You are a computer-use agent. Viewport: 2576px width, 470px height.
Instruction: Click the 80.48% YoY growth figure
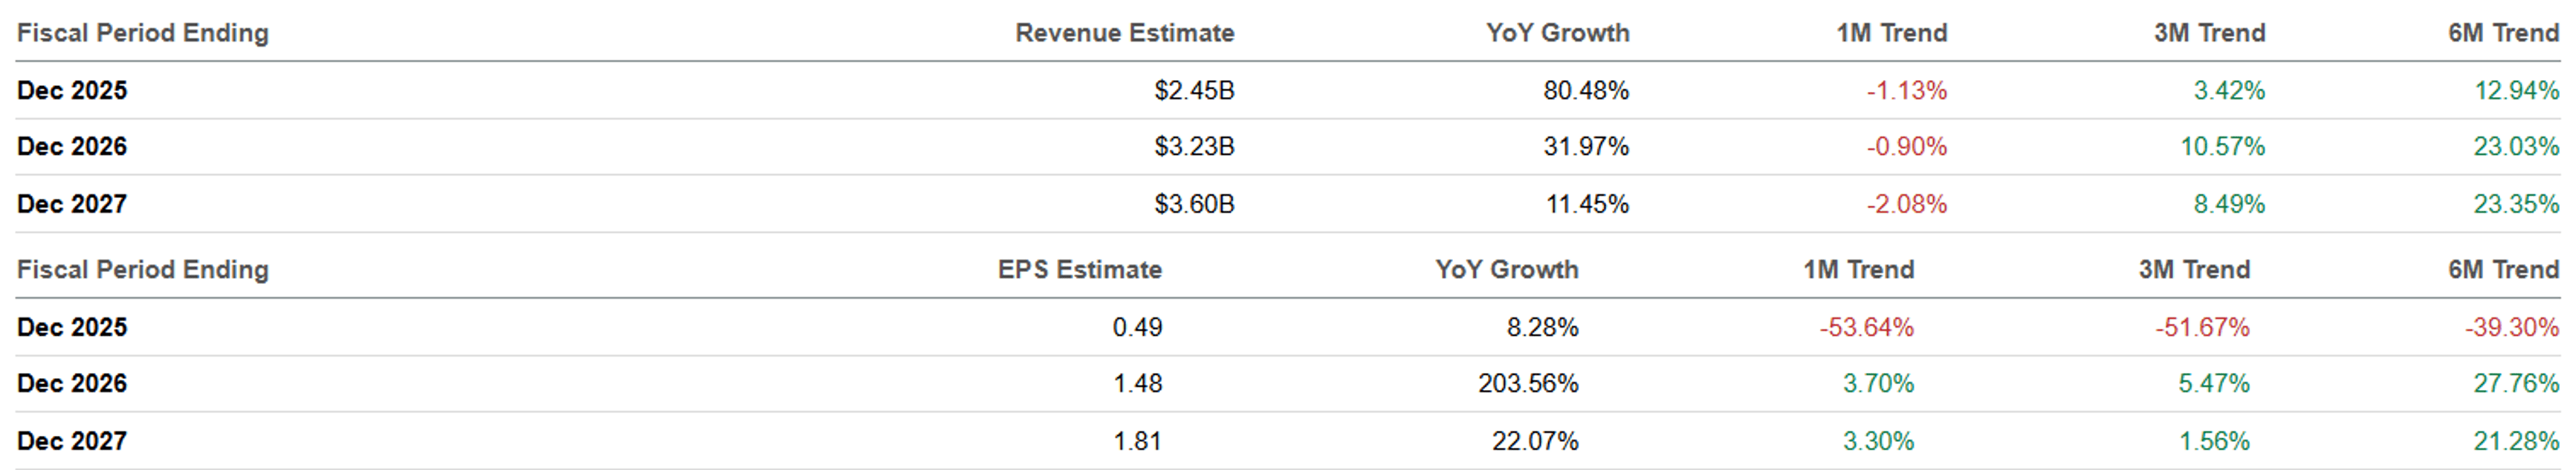(x=1586, y=90)
